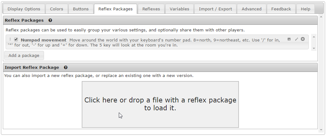Go to the Reflexes tab

point(151,9)
